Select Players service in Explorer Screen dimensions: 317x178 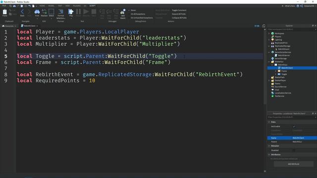click(x=278, y=37)
